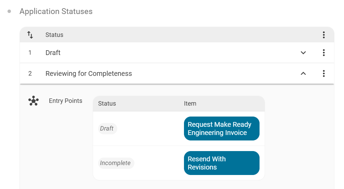Click the Resend With Revisions button

[222, 163]
